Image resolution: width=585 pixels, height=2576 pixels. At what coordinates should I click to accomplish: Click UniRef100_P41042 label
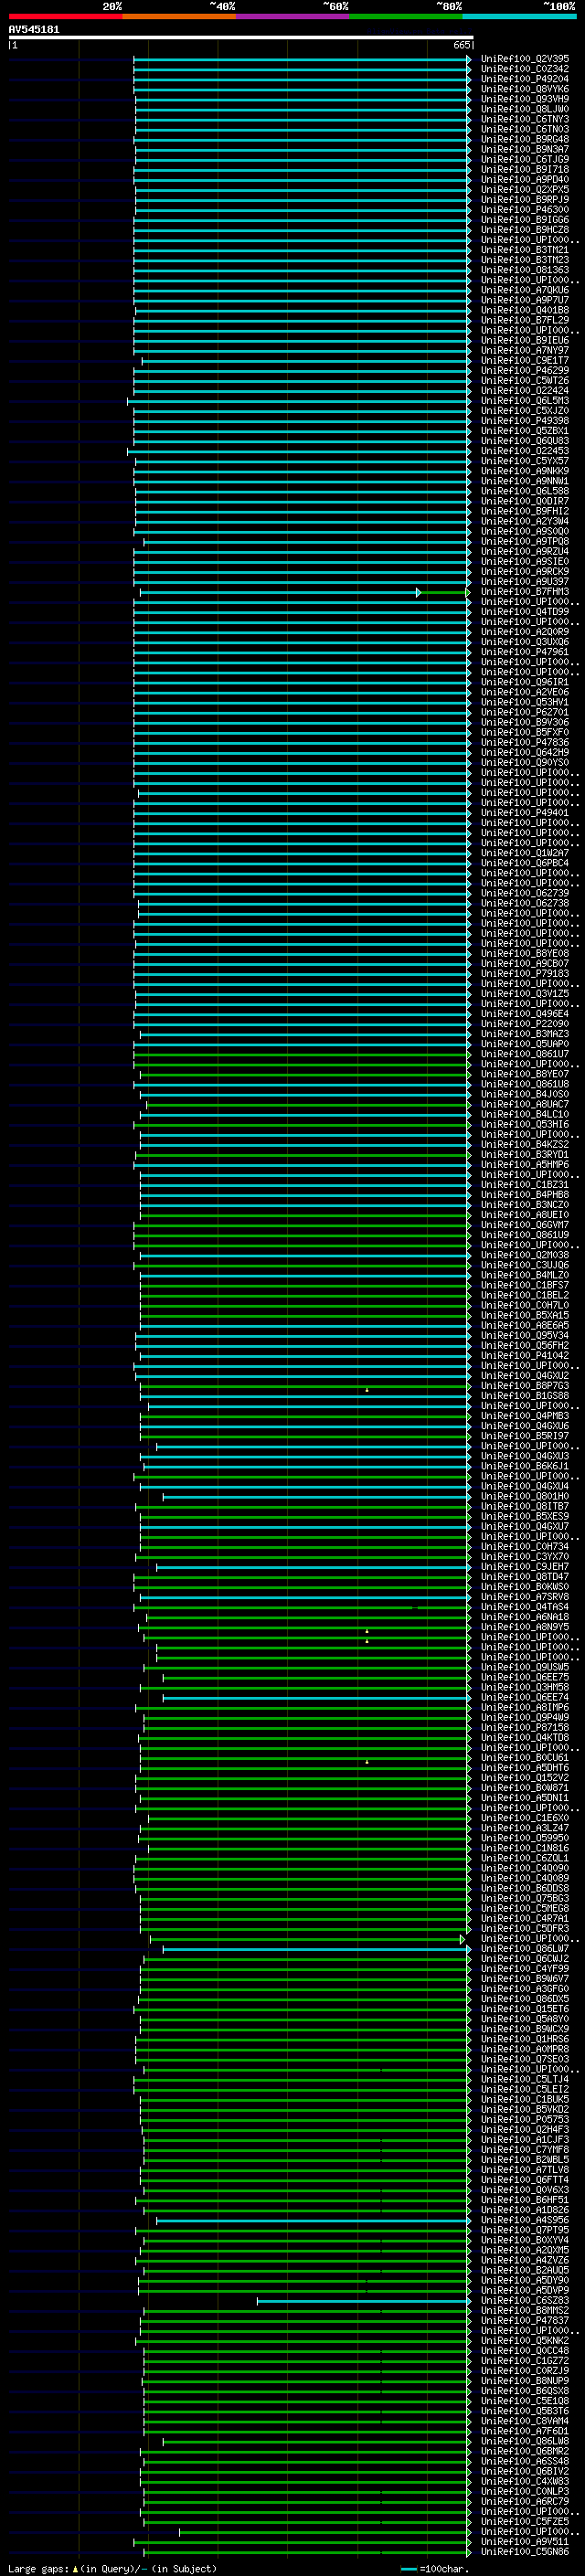(524, 1356)
